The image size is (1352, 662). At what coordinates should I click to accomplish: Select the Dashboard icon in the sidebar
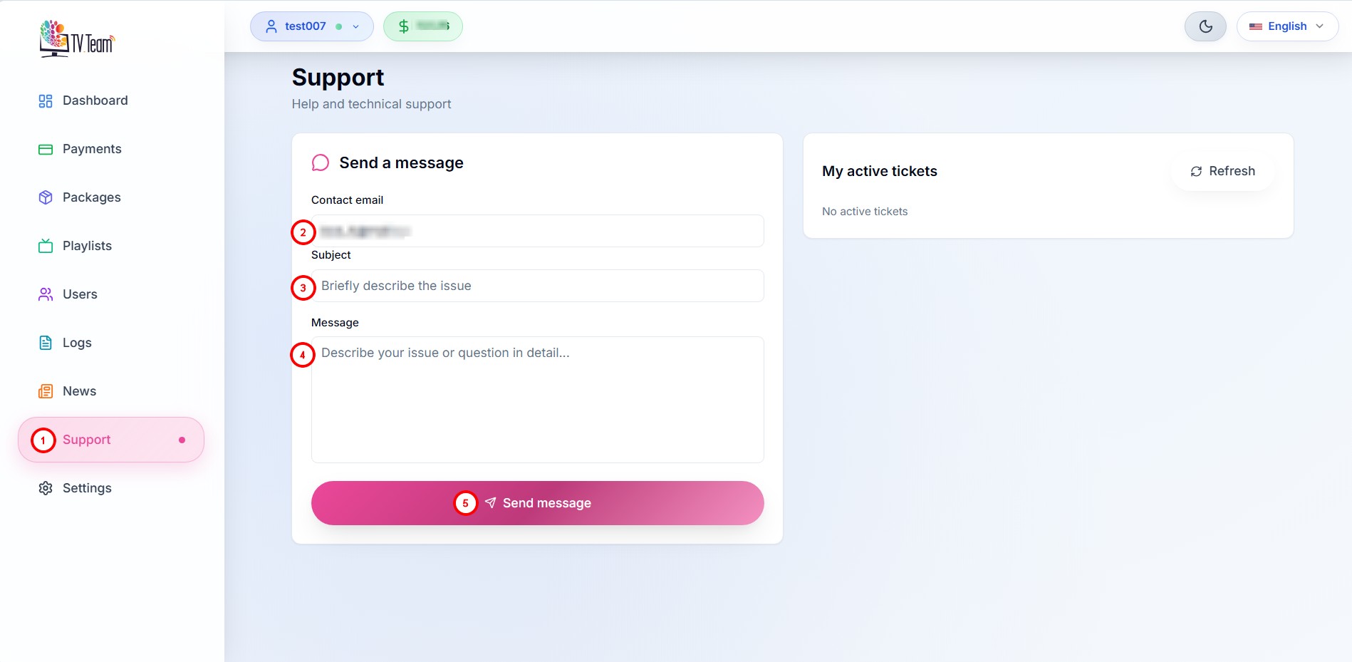[45, 100]
